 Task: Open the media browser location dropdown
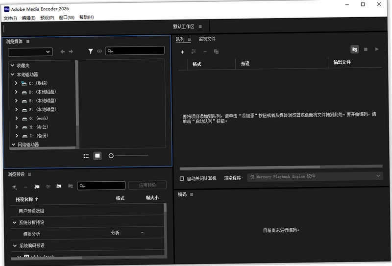pos(30,52)
